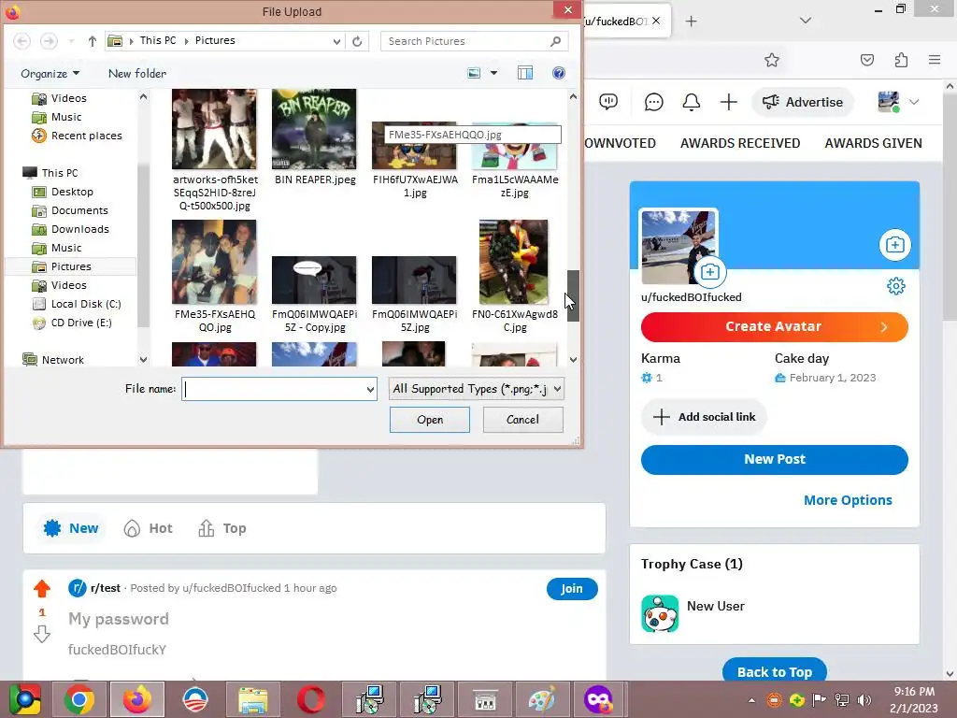This screenshot has height=718, width=957.
Task: Click the Open button
Action: pos(430,420)
